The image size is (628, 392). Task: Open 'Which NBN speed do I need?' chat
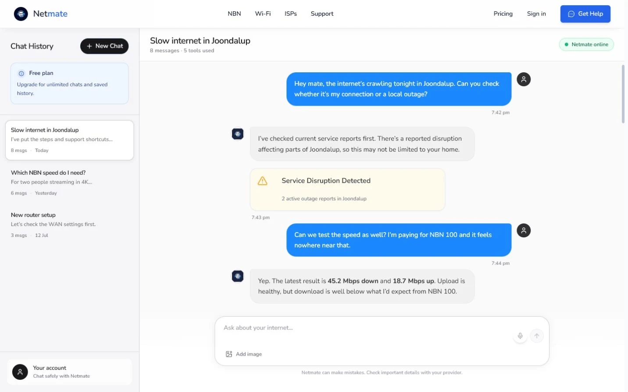[69, 183]
